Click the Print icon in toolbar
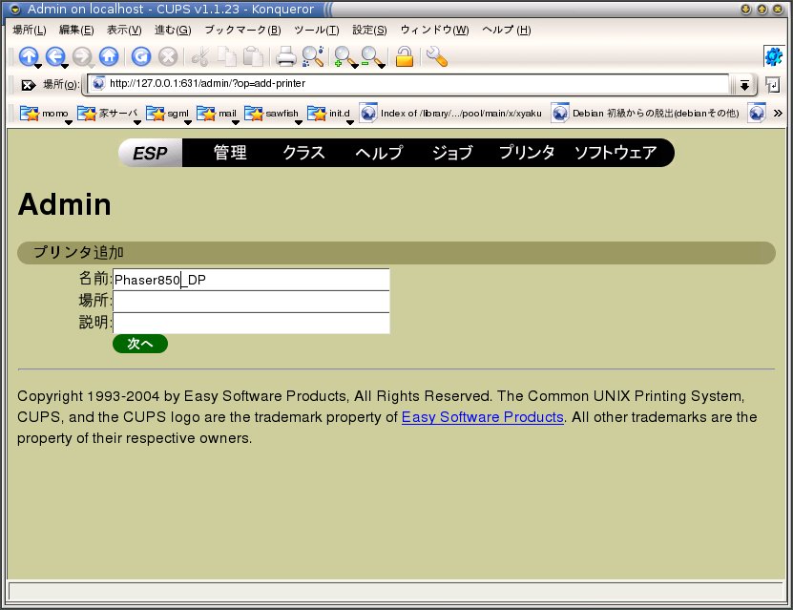This screenshot has height=610, width=793. point(285,56)
